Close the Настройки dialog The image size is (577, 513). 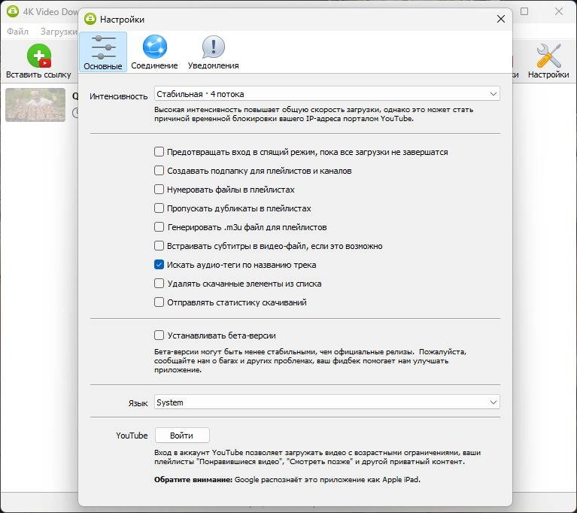click(x=501, y=19)
